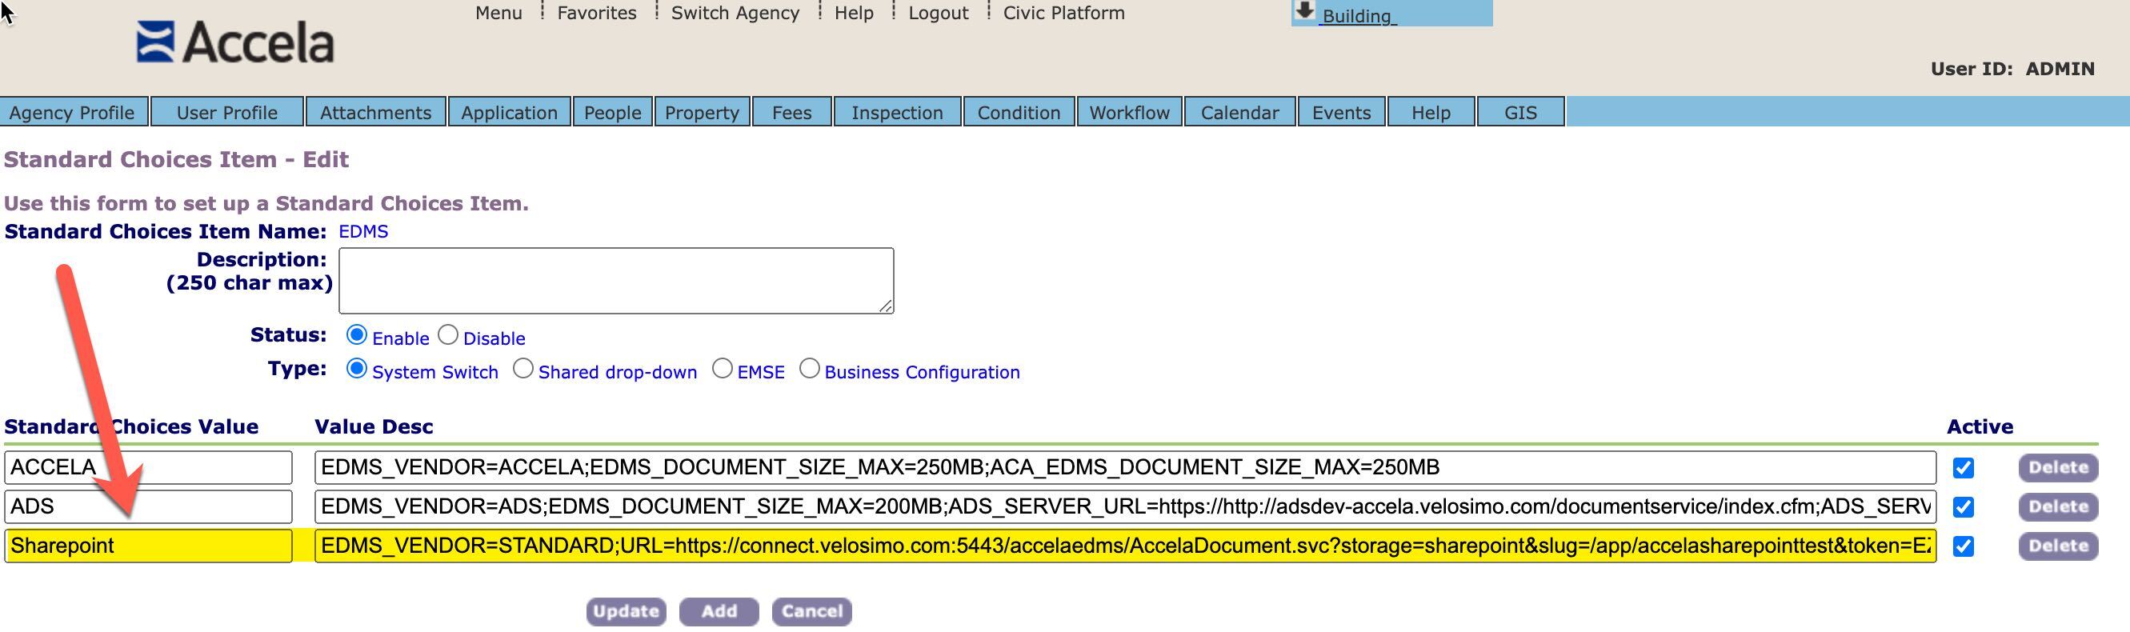Toggle Active checkbox for ACCELA row
The height and width of the screenshot is (632, 2130).
(x=1964, y=468)
